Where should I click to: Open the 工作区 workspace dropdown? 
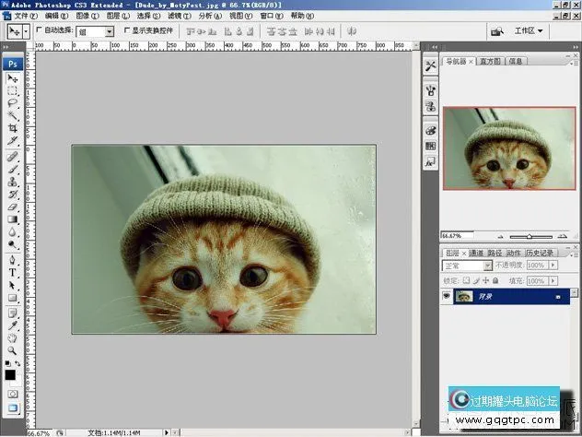(x=529, y=30)
